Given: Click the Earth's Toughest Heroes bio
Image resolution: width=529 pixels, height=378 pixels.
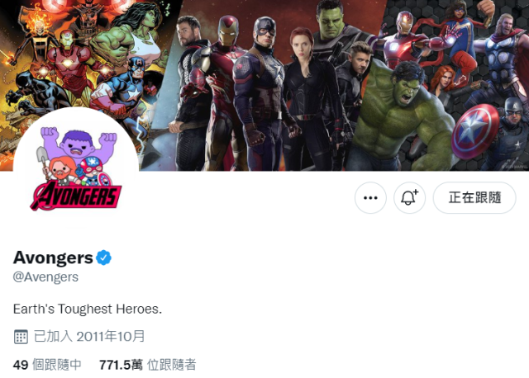Looking at the screenshot, I should (88, 309).
